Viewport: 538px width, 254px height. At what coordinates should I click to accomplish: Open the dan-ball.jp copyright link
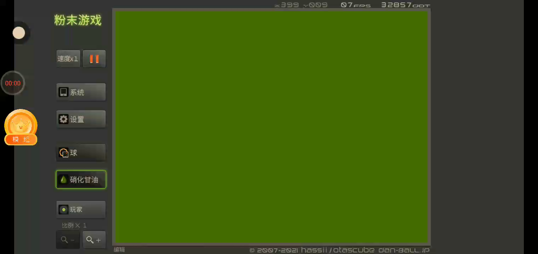pos(404,250)
